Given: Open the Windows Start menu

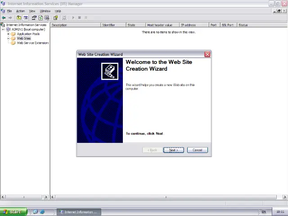Looking at the screenshot, I should coord(13,212).
